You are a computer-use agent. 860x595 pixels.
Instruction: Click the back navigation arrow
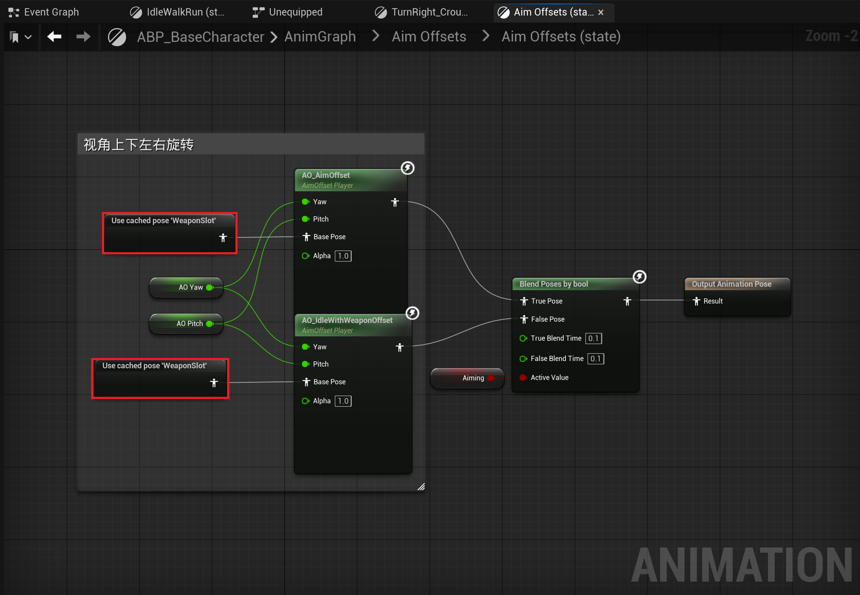point(54,37)
